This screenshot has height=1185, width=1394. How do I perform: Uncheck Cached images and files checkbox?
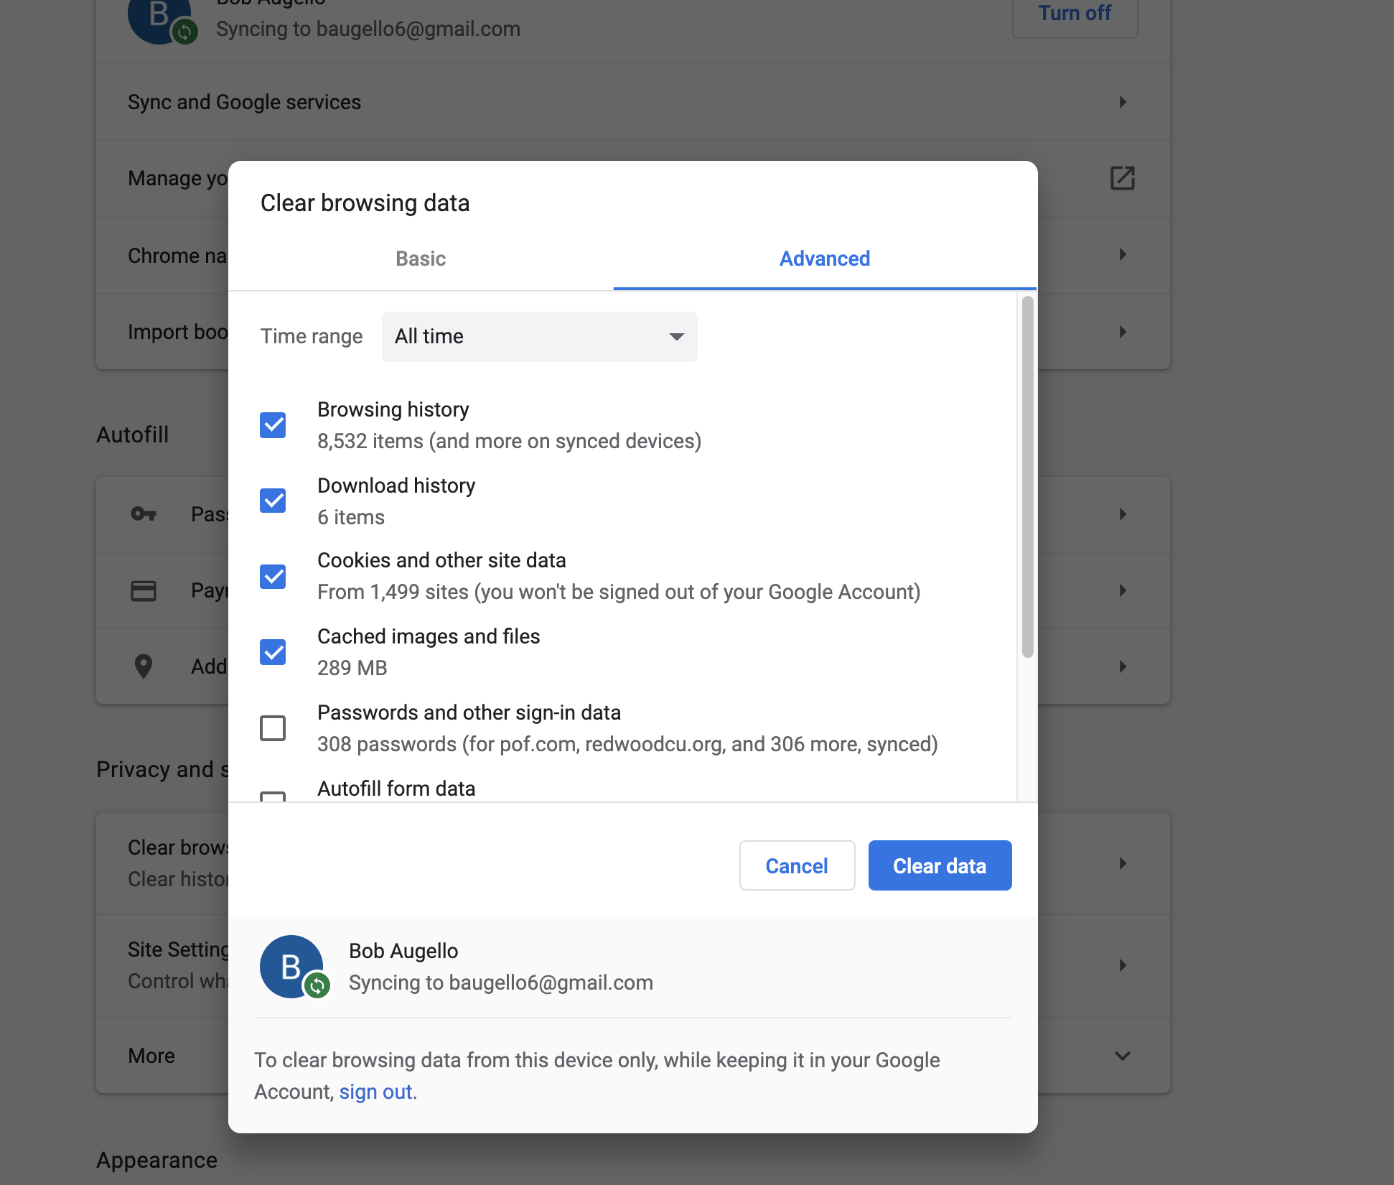point(273,652)
